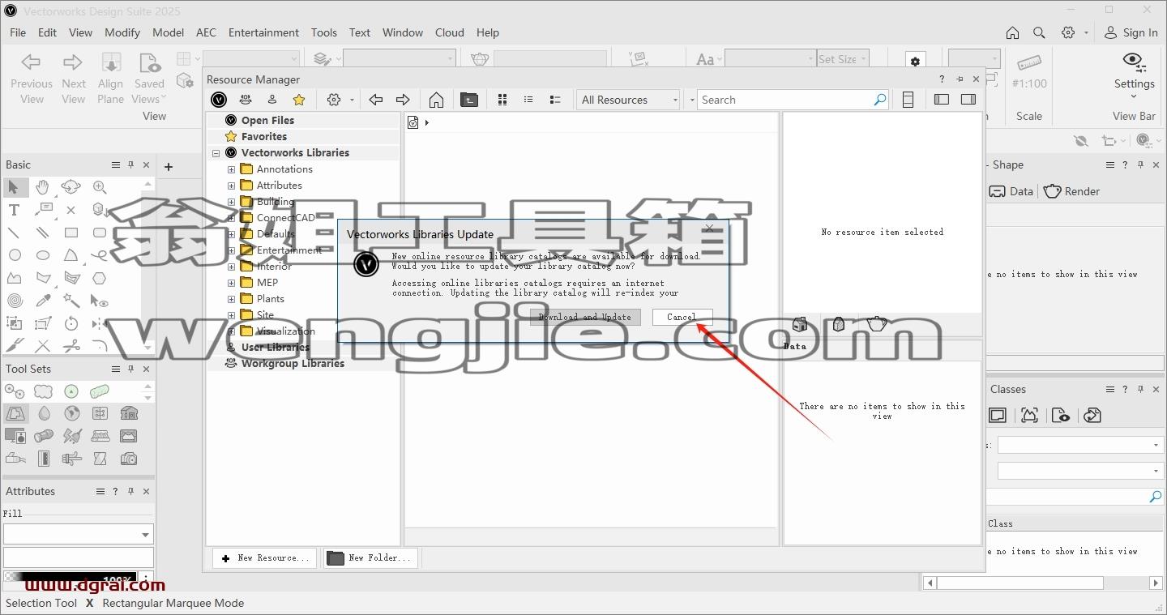Click the bottom horizontal scrollbar
The width and height of the screenshot is (1167, 615).
coord(1042,583)
